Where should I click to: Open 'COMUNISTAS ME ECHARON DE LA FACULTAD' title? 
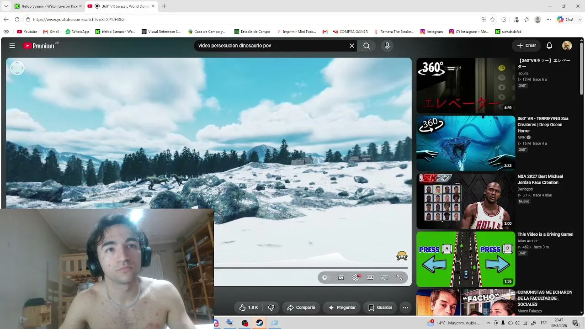pos(545,298)
